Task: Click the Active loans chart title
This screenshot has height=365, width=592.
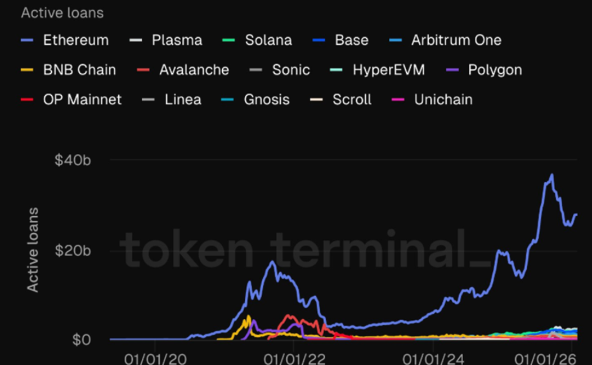Action: point(62,13)
